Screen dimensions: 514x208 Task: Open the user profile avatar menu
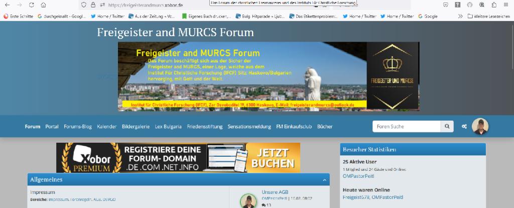click(480, 127)
